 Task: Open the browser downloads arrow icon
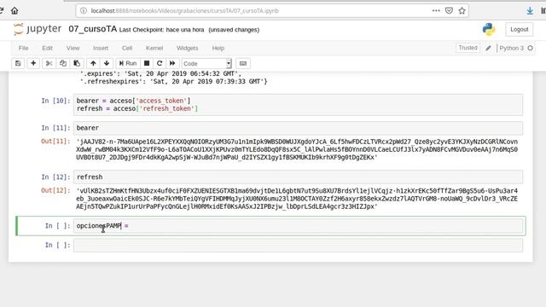[530, 11]
